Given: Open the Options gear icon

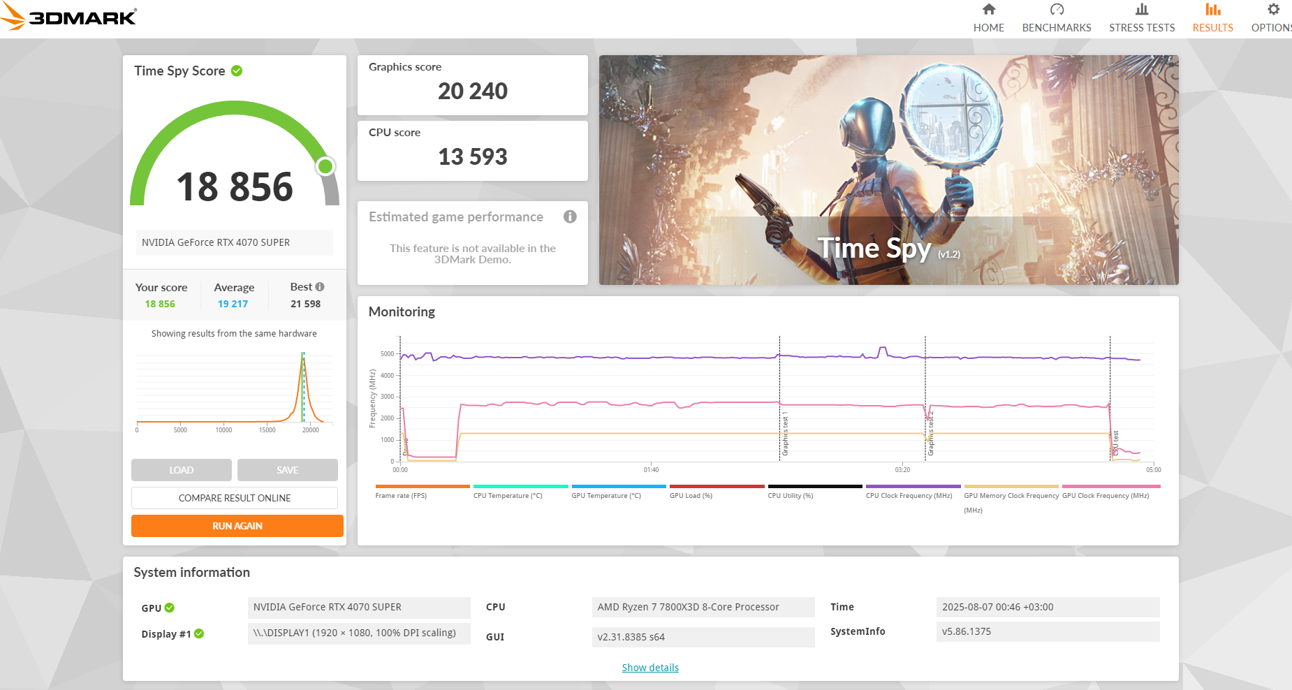Looking at the screenshot, I should 1274,9.
